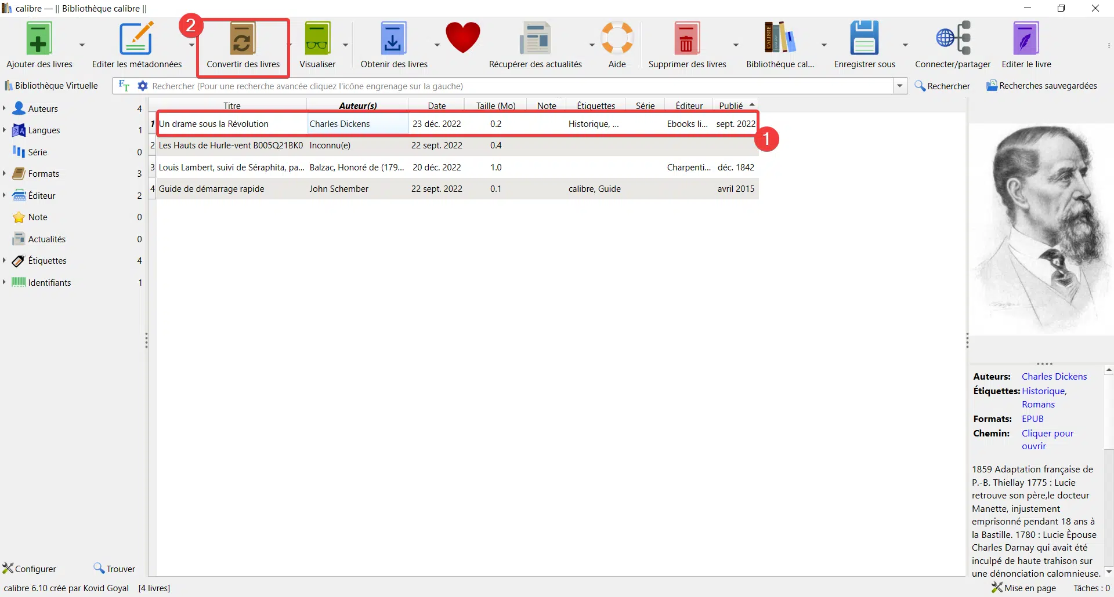Sort by Éditeur column header
Image resolution: width=1114 pixels, height=597 pixels.
(689, 105)
